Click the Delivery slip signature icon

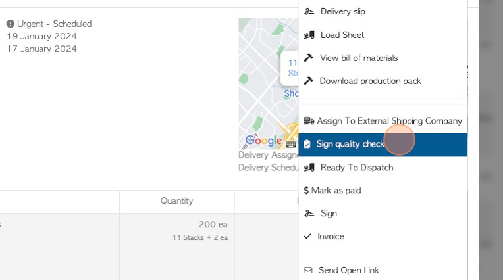coord(308,12)
